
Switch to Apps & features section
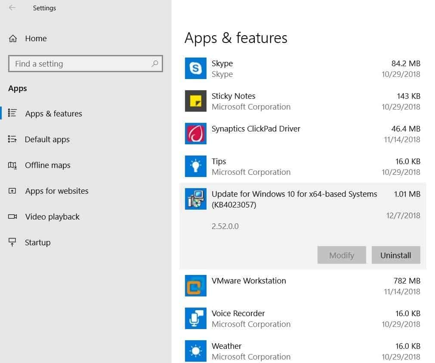point(53,113)
